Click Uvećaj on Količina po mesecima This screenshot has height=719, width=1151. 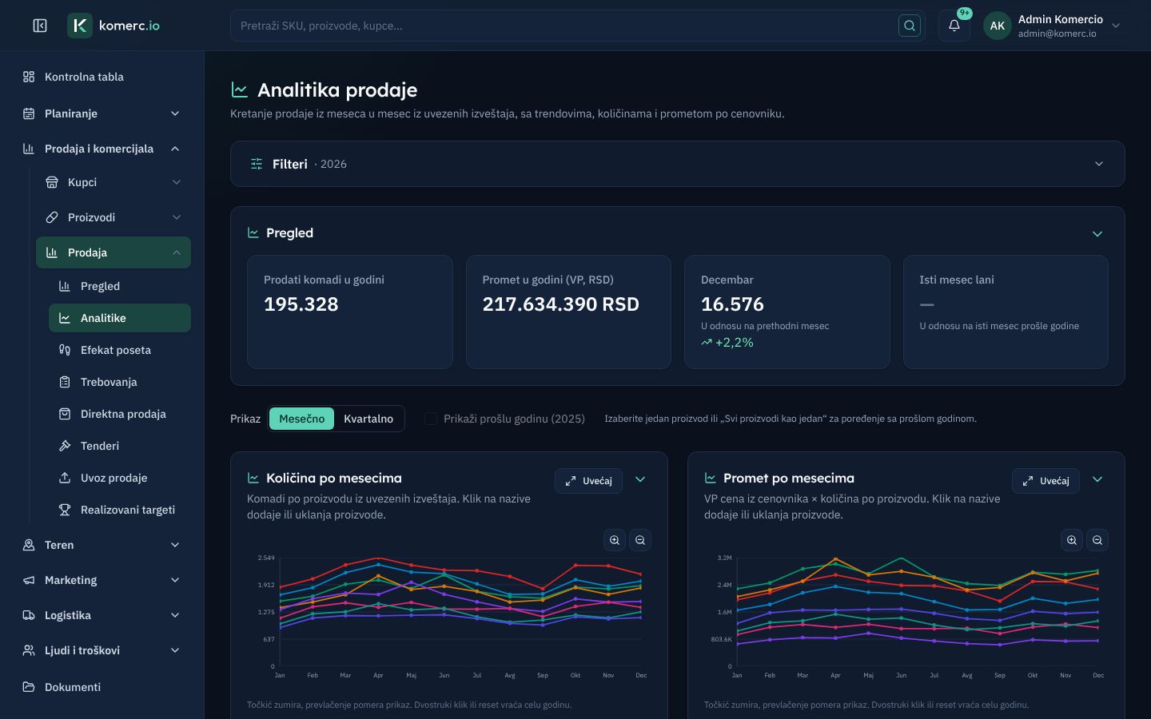pos(588,481)
